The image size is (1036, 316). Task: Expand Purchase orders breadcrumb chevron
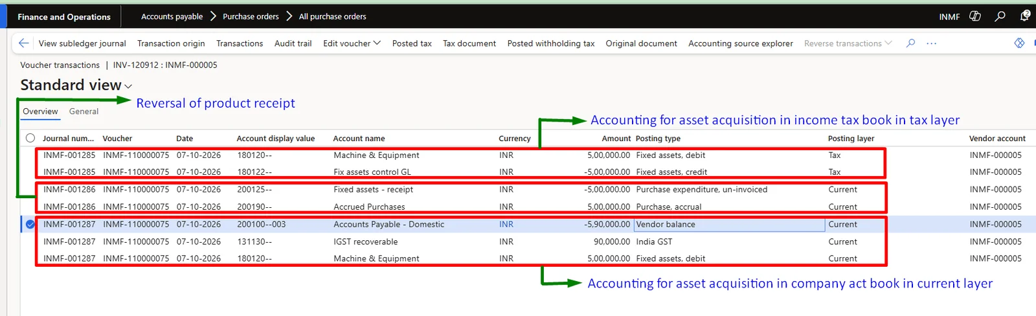pos(289,16)
